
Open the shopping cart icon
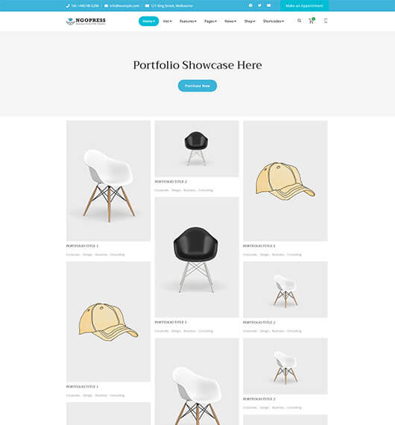(x=312, y=21)
